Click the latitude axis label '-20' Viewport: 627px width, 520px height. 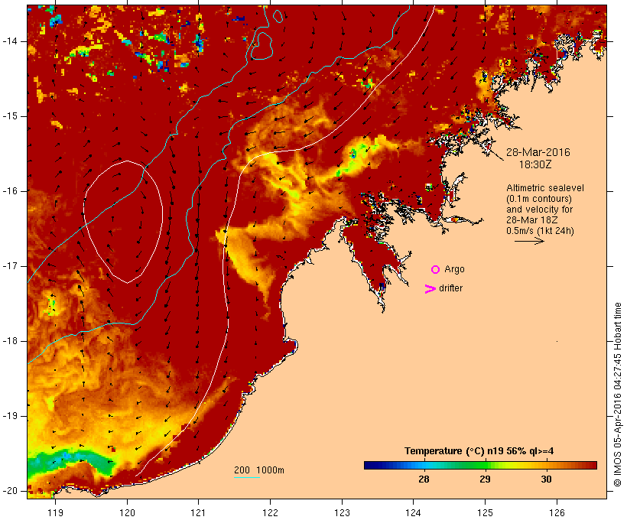[9, 491]
